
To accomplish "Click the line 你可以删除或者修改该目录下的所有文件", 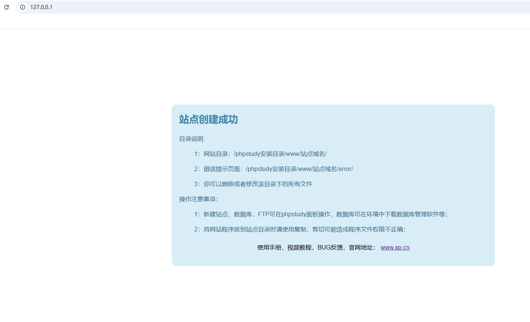I will tap(258, 184).
